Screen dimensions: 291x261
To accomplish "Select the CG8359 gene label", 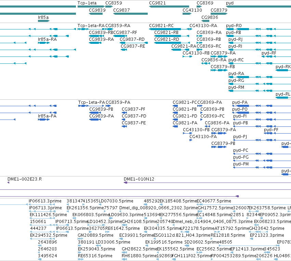I will 114,3.
